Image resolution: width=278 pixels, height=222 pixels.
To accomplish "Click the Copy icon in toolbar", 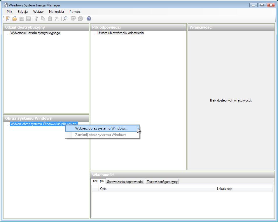I will click(43, 19).
